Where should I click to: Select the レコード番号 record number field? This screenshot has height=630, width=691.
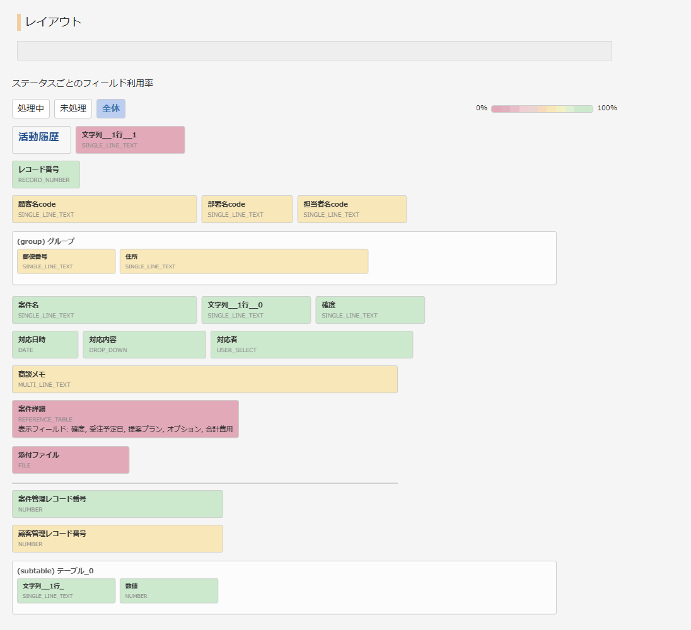click(45, 174)
